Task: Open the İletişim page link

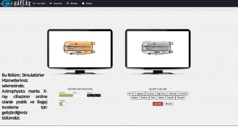Action: point(87,3)
